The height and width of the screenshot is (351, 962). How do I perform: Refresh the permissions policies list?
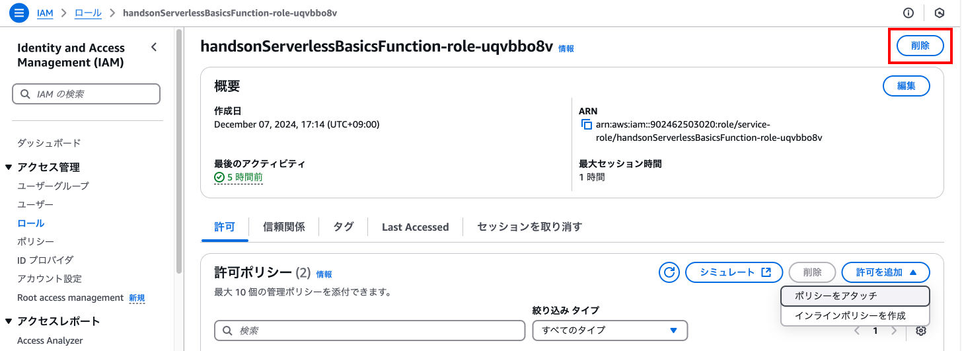point(669,272)
